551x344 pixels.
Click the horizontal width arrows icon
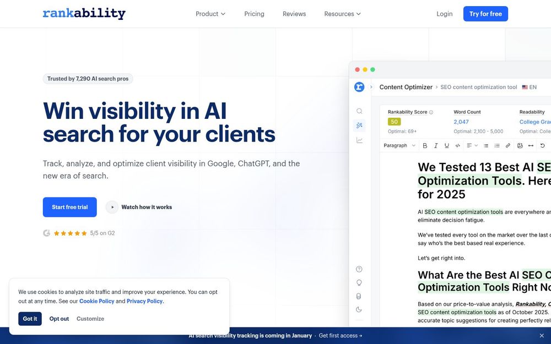pos(531,145)
